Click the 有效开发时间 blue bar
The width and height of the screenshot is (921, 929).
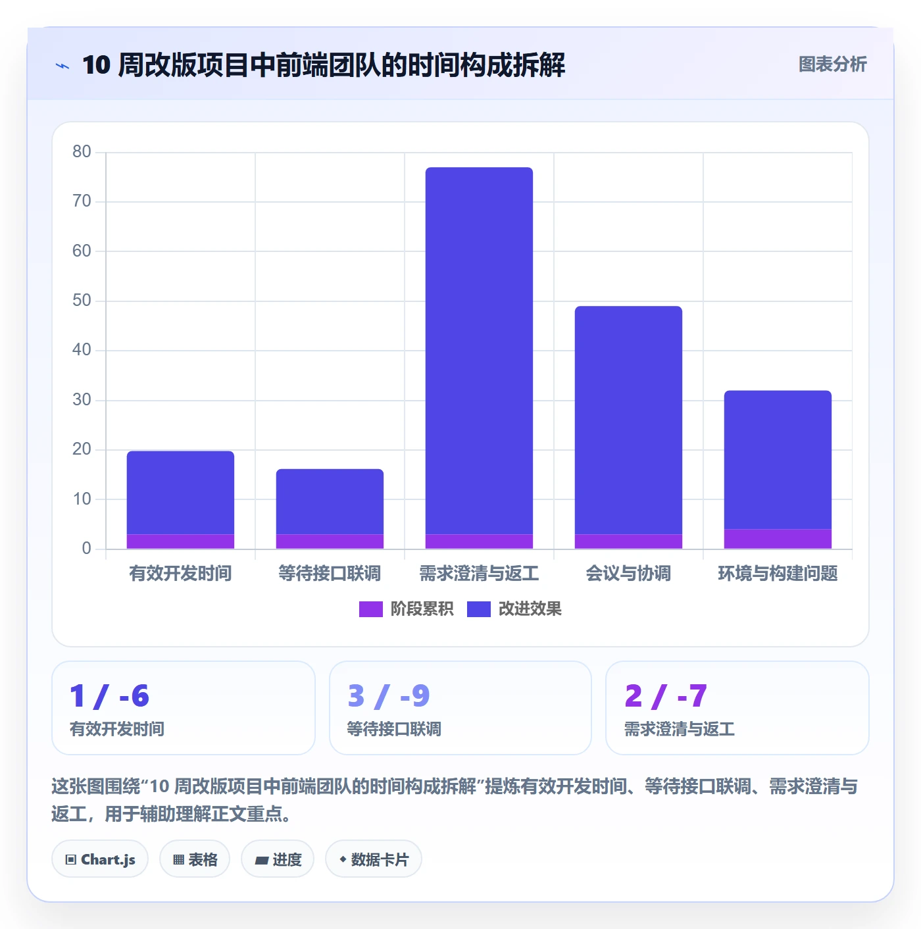pos(180,493)
